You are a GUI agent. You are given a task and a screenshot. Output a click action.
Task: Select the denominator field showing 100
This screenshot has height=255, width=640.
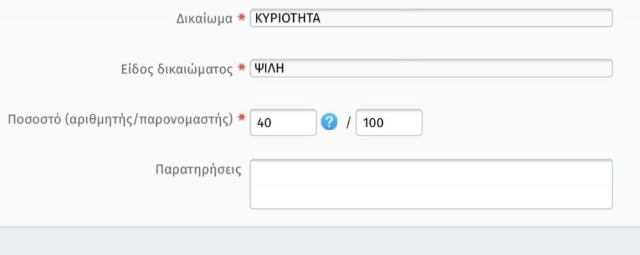389,122
